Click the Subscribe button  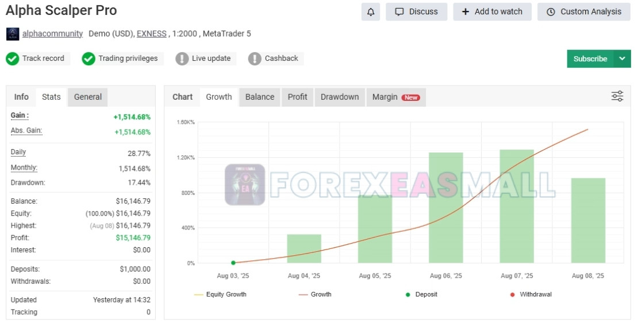590,59
